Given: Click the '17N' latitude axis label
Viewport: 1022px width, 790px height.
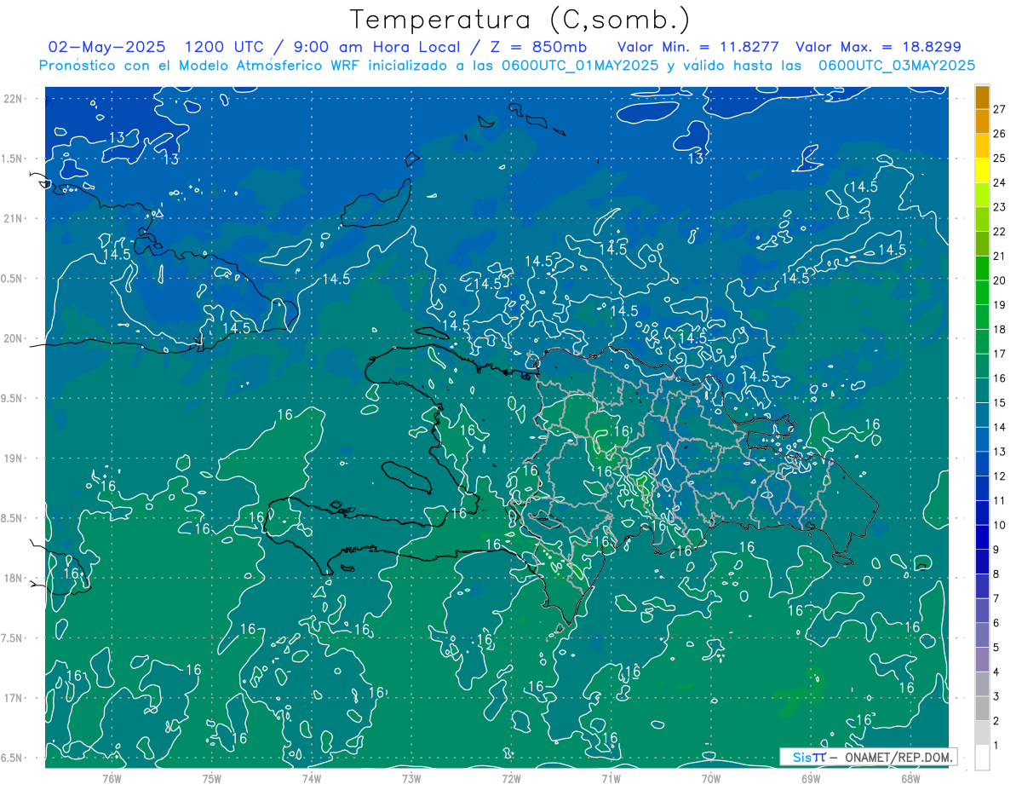Looking at the screenshot, I should (12, 699).
